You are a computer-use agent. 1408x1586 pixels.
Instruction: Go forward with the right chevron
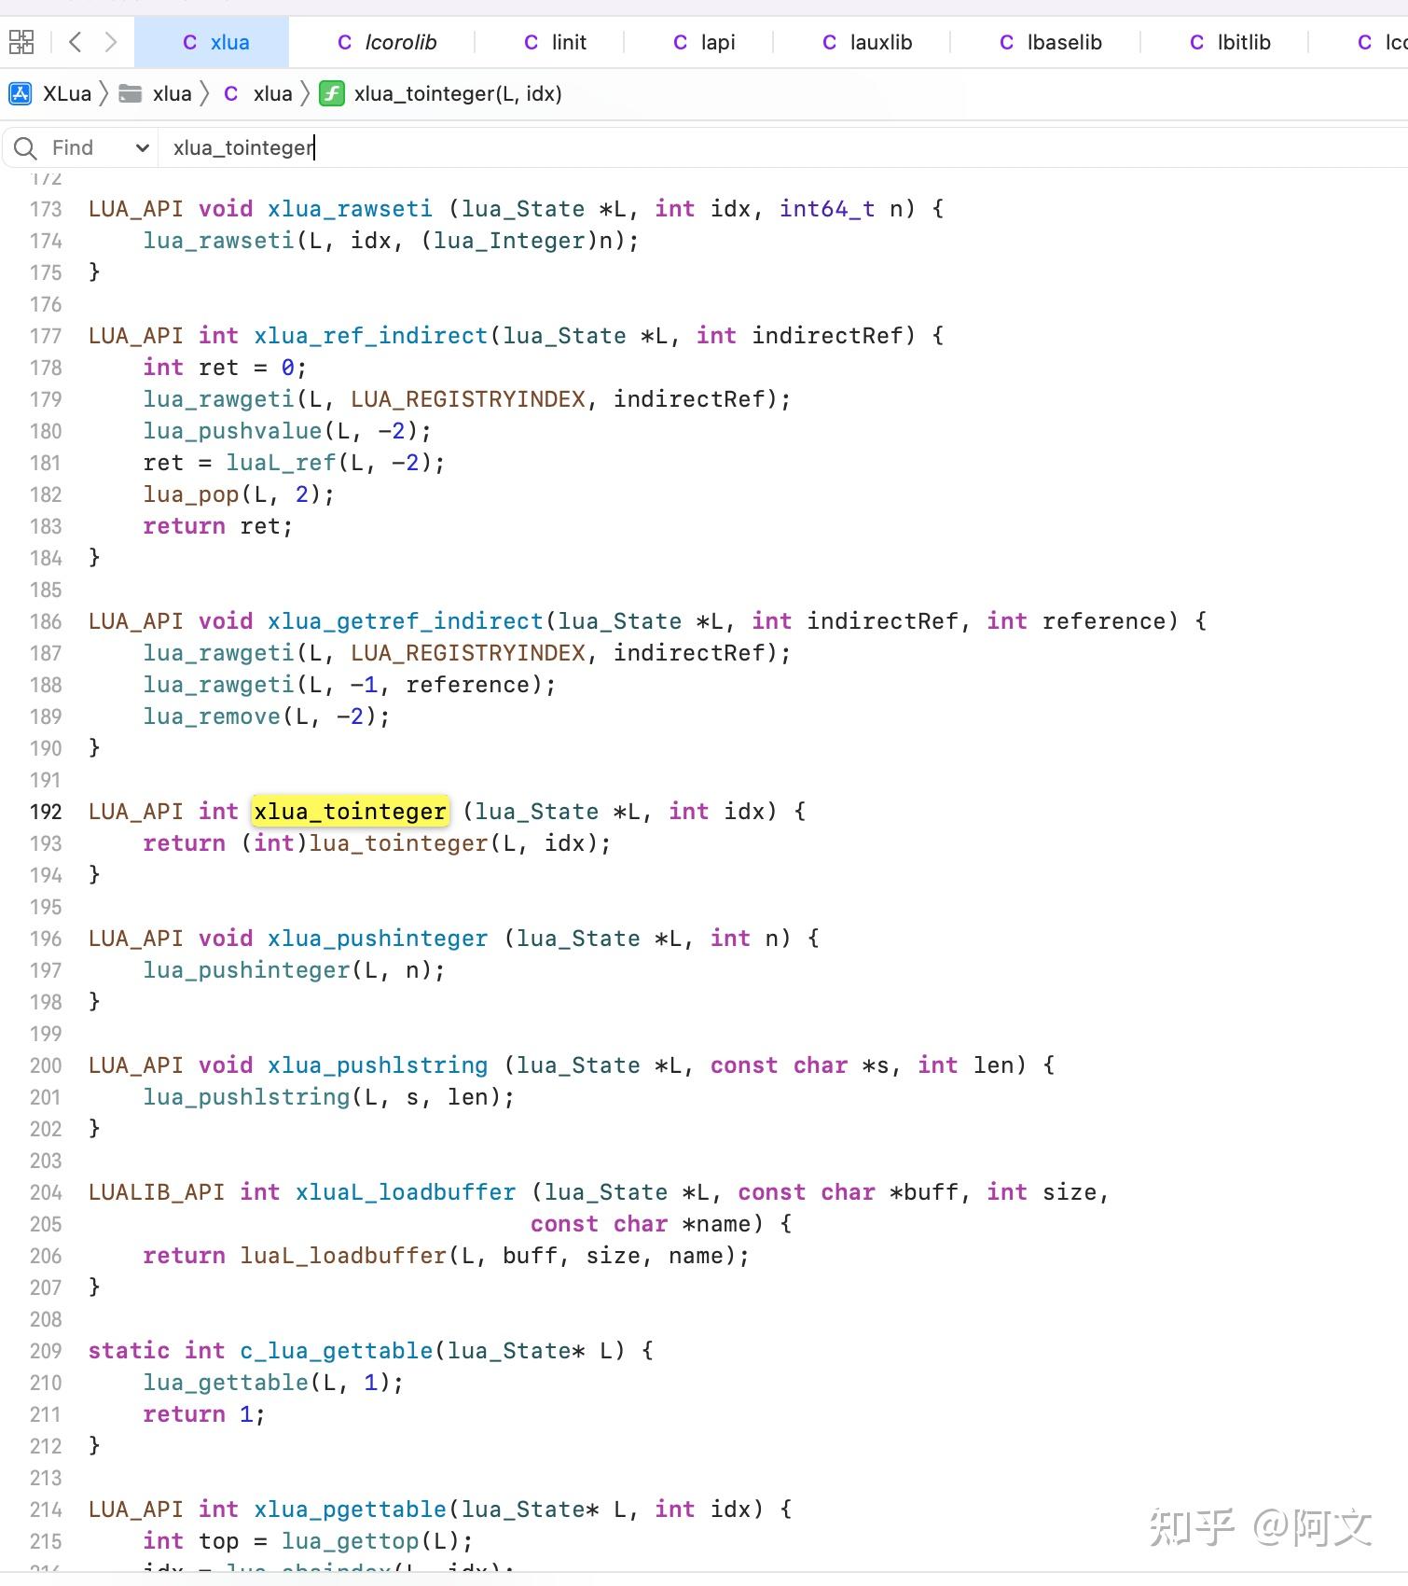pyautogui.click(x=111, y=42)
